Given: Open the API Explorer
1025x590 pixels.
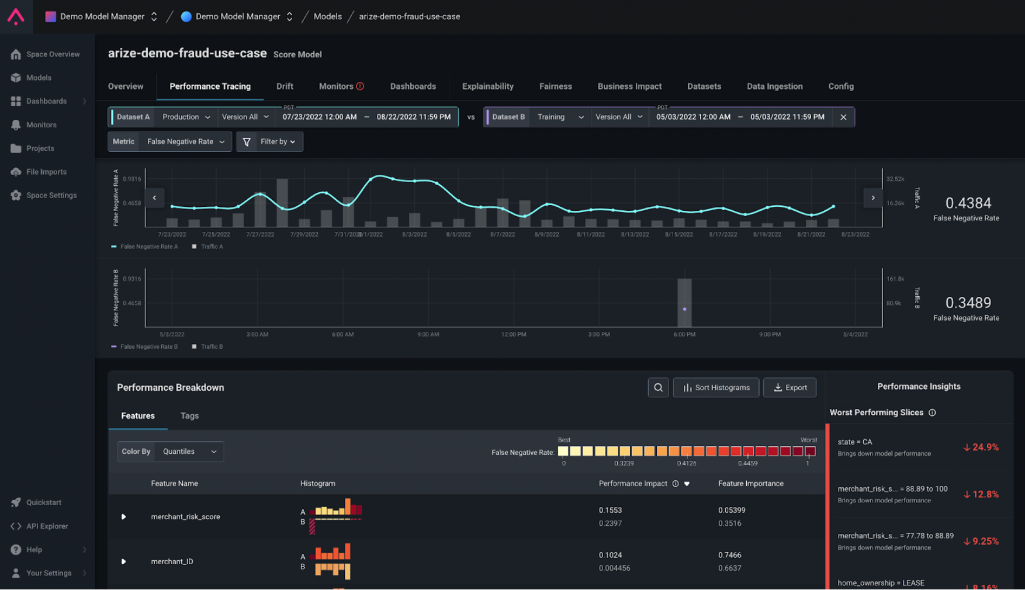Looking at the screenshot, I should tap(47, 526).
